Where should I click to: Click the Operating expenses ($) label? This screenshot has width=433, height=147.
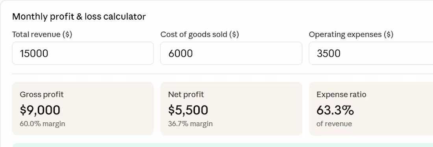351,34
